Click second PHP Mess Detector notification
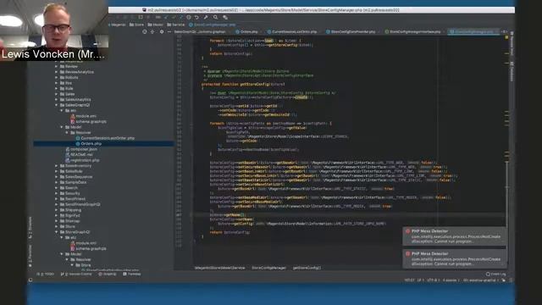Viewport: 542px width, 305px height. [x=454, y=258]
